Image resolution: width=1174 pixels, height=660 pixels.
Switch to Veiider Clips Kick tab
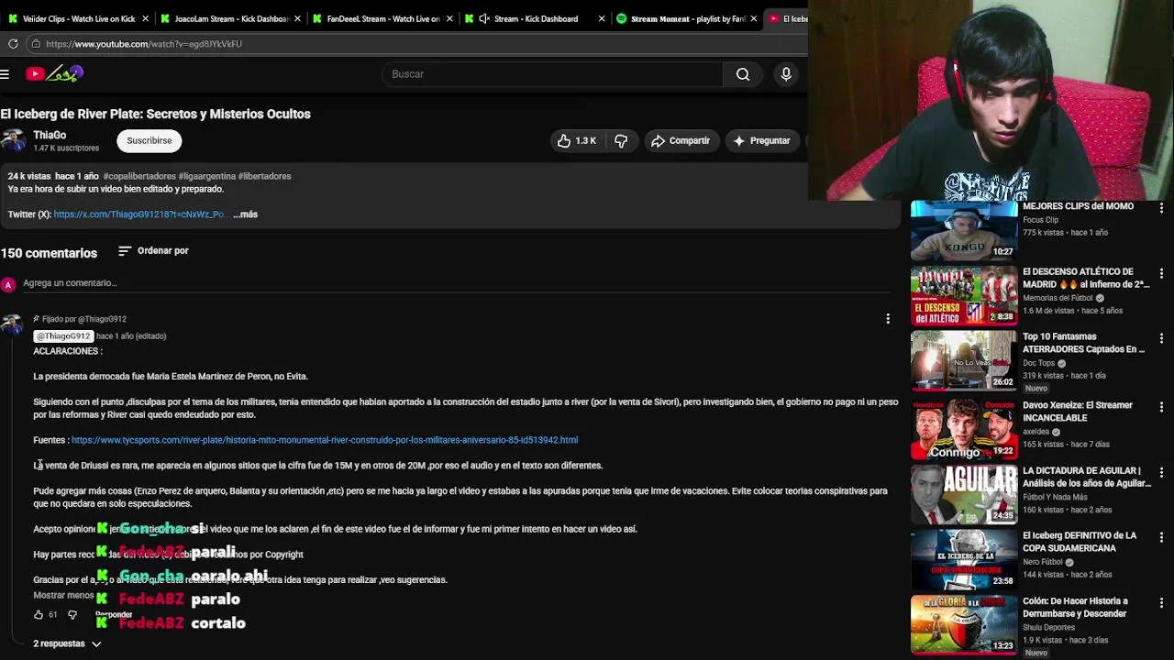click(76, 18)
